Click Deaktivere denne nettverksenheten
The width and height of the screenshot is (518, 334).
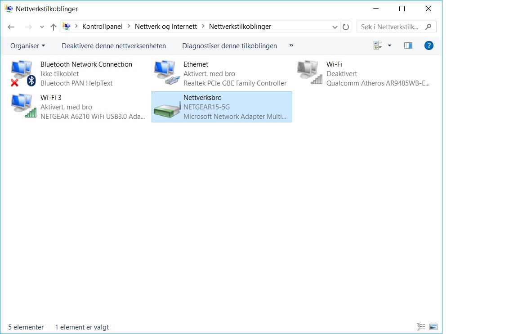click(x=114, y=45)
